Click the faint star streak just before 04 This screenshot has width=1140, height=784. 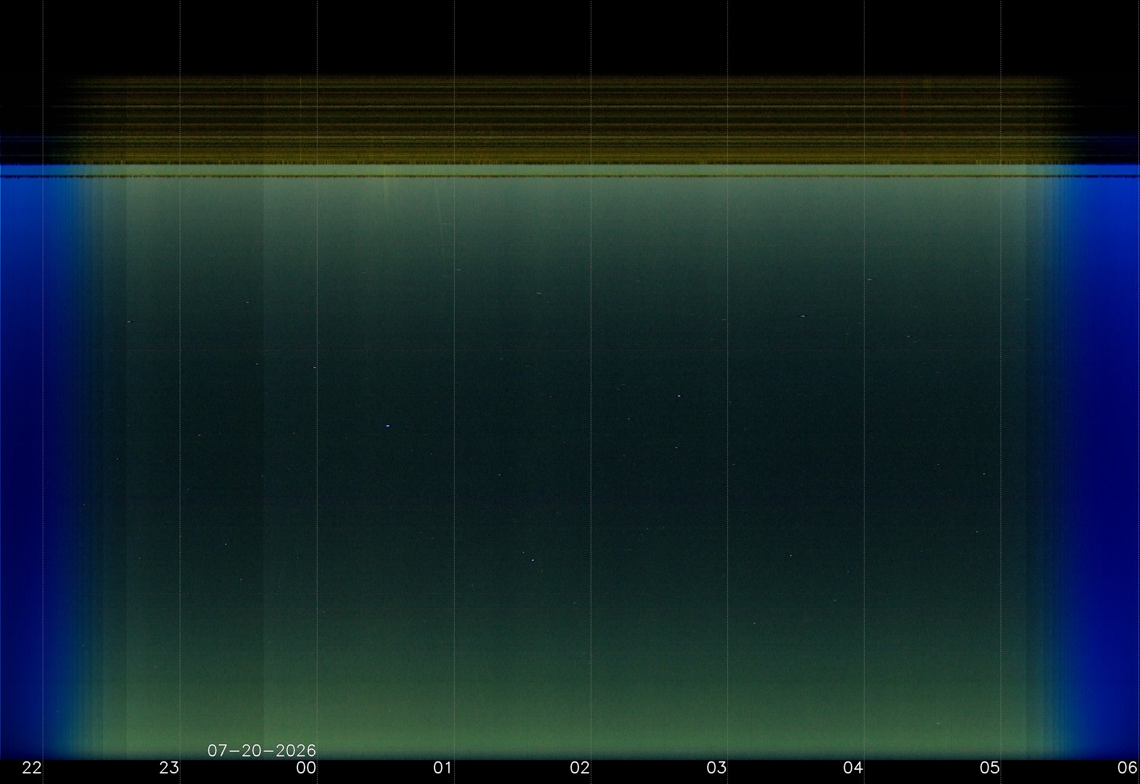[x=803, y=317]
